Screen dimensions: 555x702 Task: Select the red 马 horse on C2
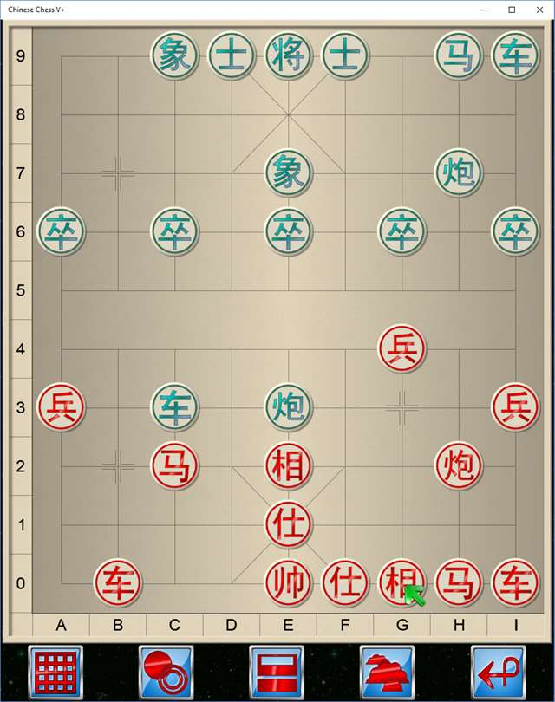174,465
